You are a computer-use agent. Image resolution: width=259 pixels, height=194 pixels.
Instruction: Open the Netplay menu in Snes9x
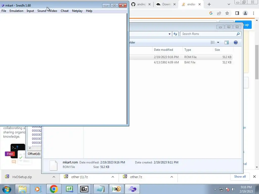[x=77, y=11]
